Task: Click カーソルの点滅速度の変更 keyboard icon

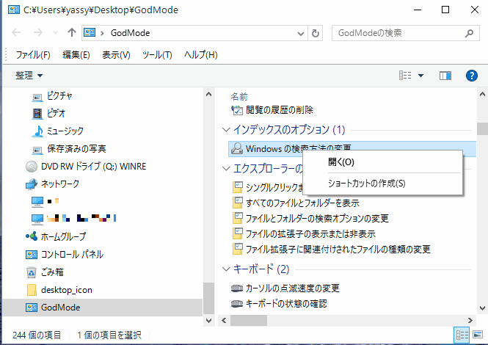Action: click(x=237, y=288)
